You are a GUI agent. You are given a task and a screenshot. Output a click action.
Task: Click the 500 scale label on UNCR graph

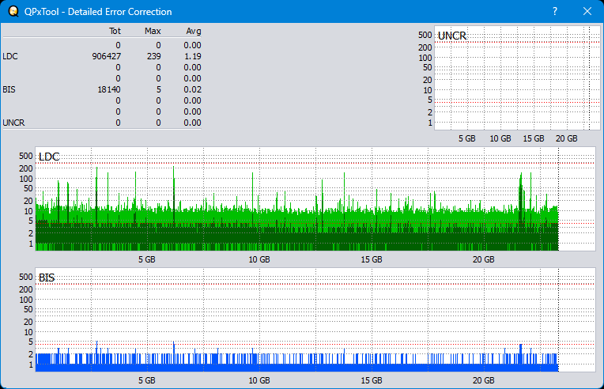[425, 35]
